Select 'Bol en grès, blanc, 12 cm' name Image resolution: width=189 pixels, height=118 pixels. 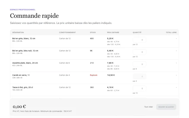(24, 39)
